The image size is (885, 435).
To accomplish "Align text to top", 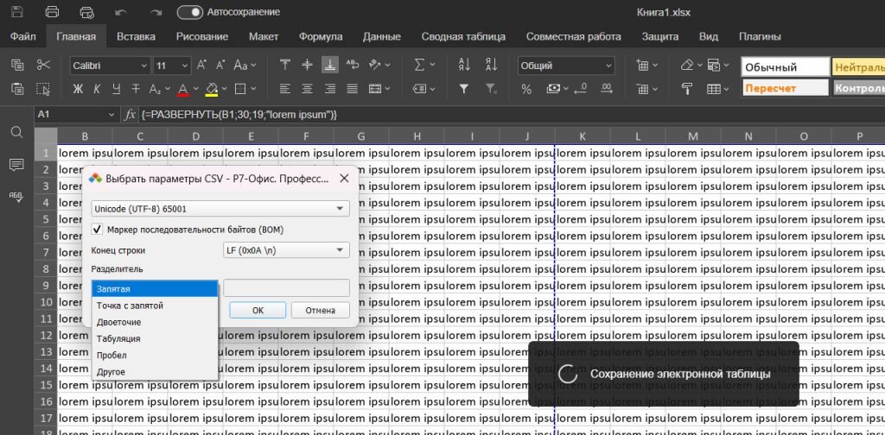I will tap(285, 66).
